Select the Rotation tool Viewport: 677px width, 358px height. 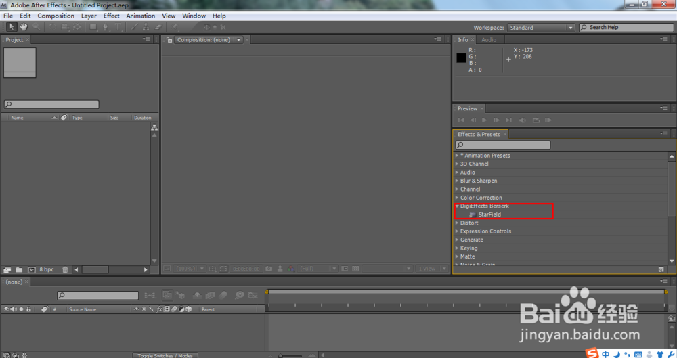[x=52, y=27]
